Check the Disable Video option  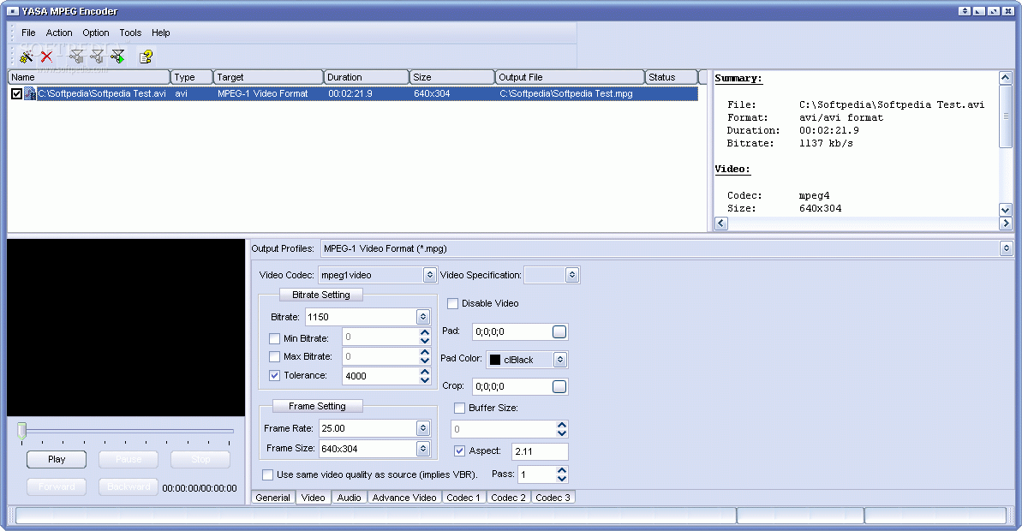[x=453, y=304]
